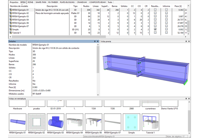Select the Simple model thumbnail

pos(131,122)
